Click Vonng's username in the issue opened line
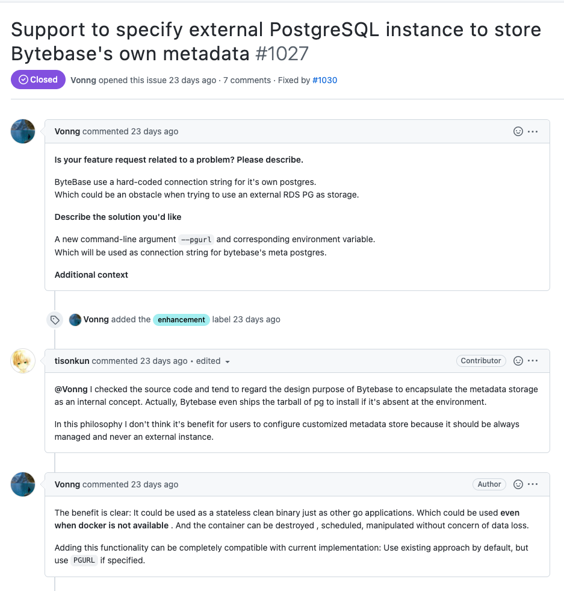The width and height of the screenshot is (564, 591). point(83,80)
